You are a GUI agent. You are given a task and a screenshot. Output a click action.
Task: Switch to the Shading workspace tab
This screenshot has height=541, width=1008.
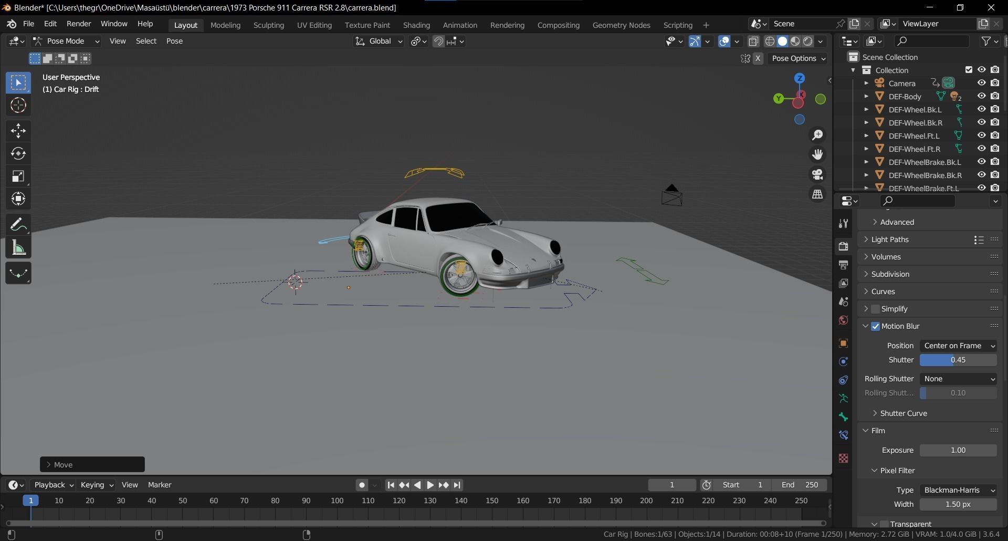(416, 25)
